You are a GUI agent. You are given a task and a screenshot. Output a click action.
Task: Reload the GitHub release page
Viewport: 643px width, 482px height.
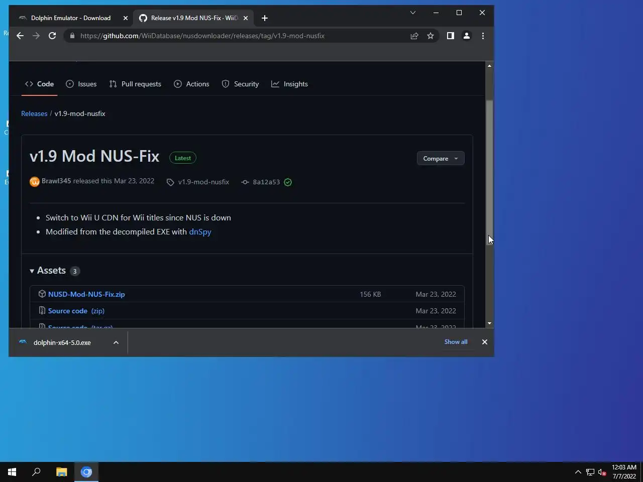(x=52, y=36)
